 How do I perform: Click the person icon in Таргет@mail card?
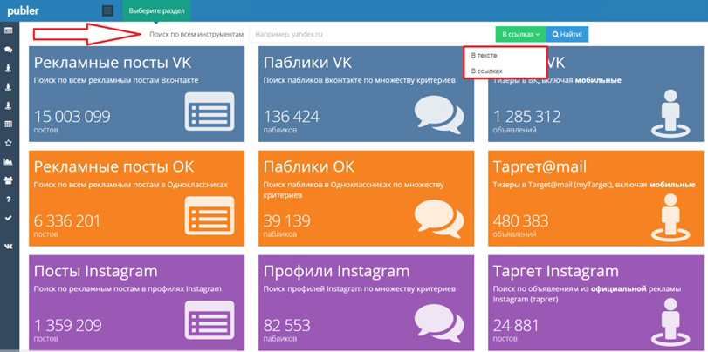click(x=671, y=217)
